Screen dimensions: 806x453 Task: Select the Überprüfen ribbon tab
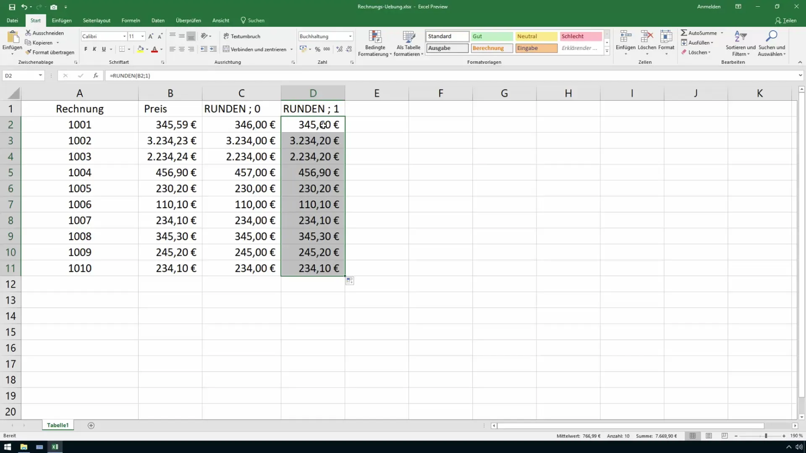click(x=189, y=21)
